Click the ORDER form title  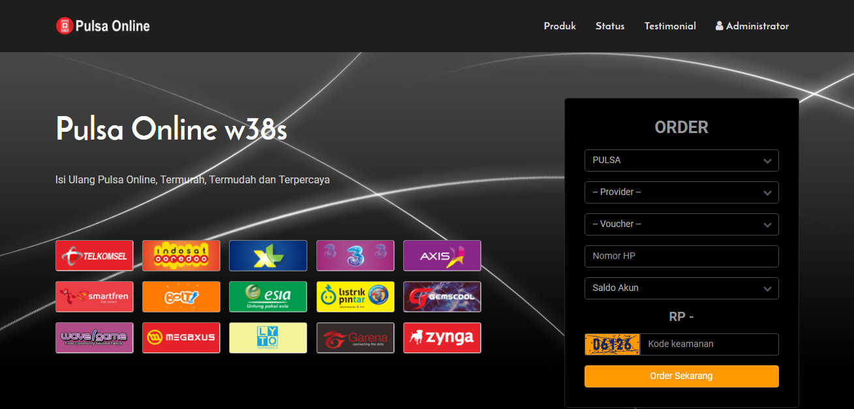pyautogui.click(x=682, y=127)
